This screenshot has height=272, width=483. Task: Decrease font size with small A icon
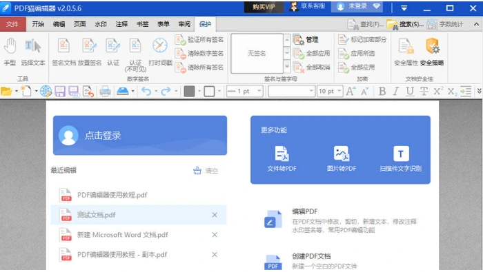(365, 92)
